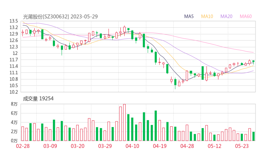
Task: Click the 成交量 19254 volume label
Action: coord(38,99)
